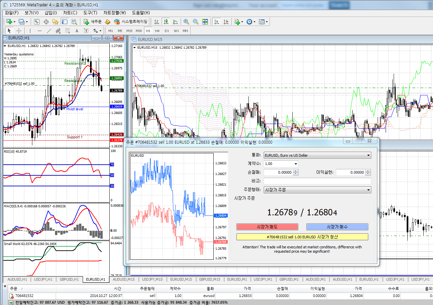This screenshot has width=433, height=305.
Task: Expand EURUSD,H1 chart title menu arrow
Action: pyautogui.click(x=5, y=46)
